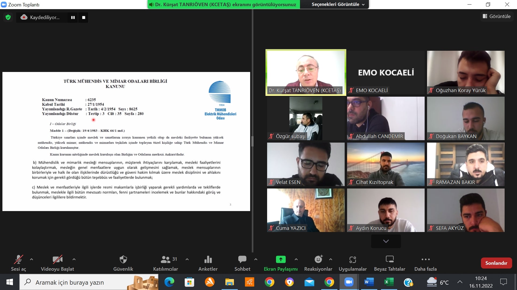Expand arrow next to Sohbet

tap(256, 259)
